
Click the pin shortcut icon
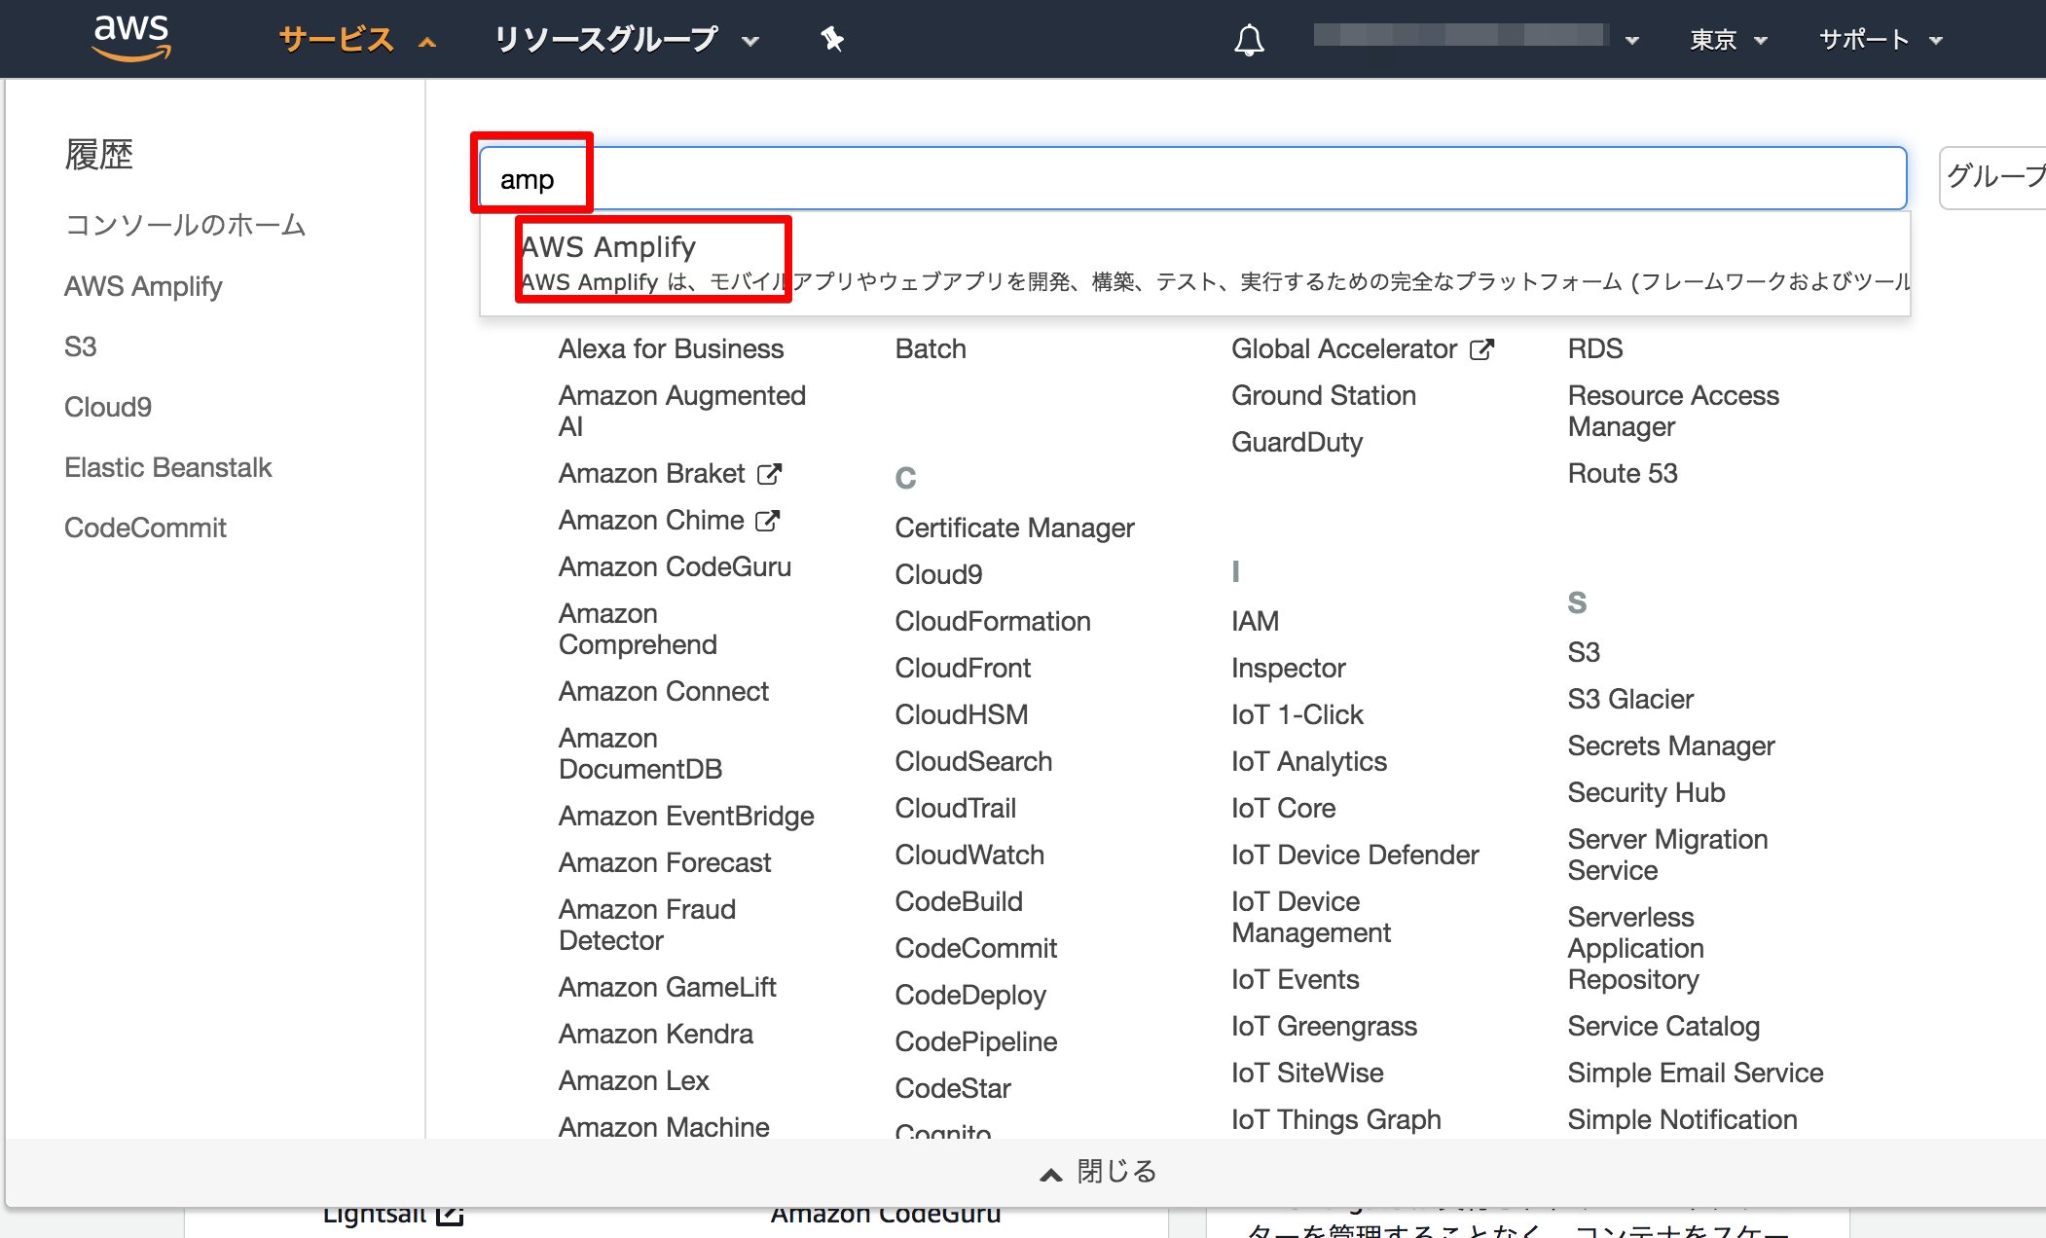click(x=832, y=39)
